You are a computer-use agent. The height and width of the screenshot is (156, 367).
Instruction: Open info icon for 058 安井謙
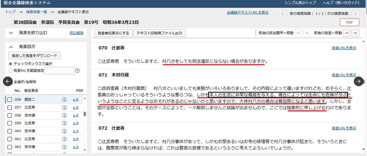tap(64, 116)
